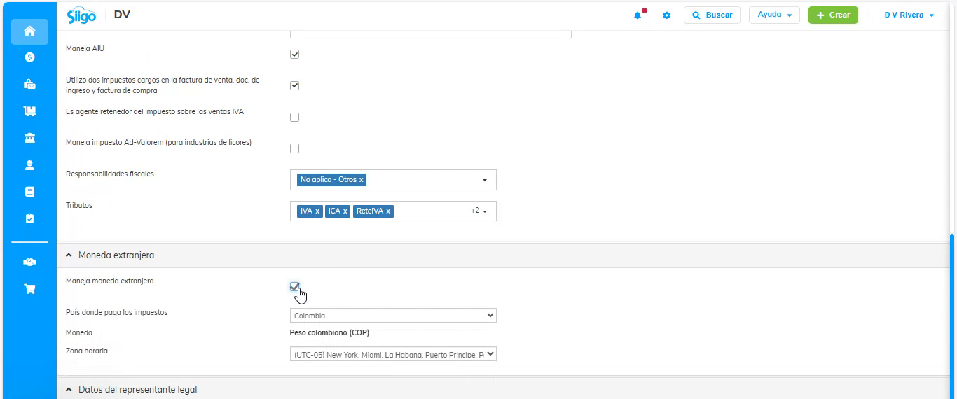Toggle the 'Maneja moneda extranjera' checkbox
Image resolution: width=957 pixels, height=399 pixels.
[294, 286]
